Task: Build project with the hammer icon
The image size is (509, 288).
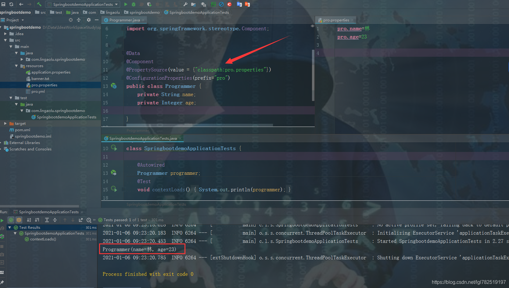Action: tap(39, 4)
